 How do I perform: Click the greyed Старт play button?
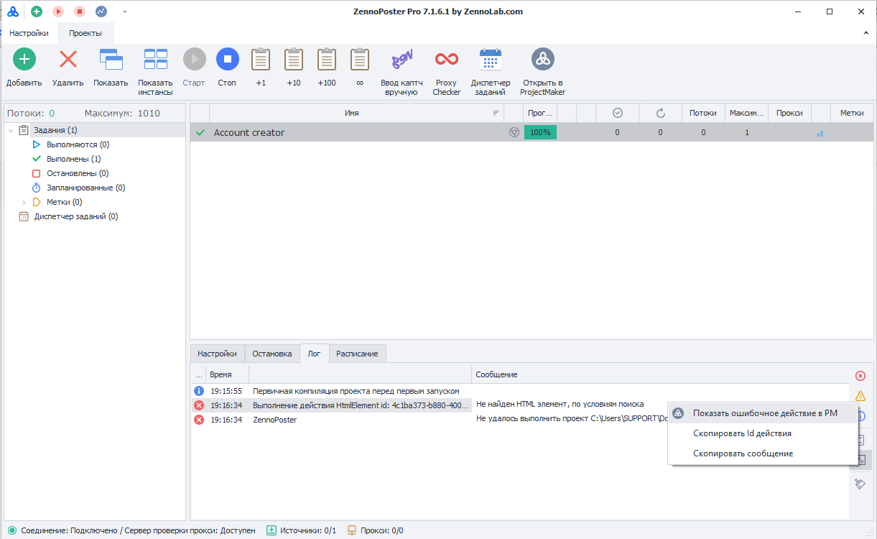[194, 60]
